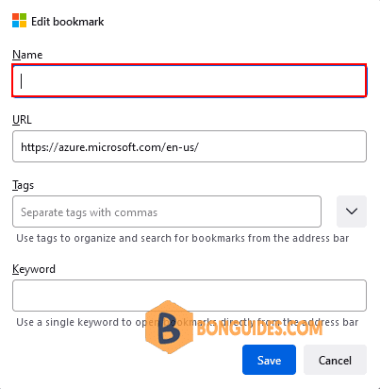Click the 'Separate tags with commas' placeholder text

[x=89, y=212]
